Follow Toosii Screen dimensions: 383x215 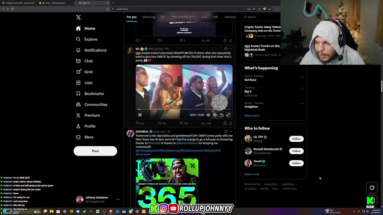coord(296,163)
